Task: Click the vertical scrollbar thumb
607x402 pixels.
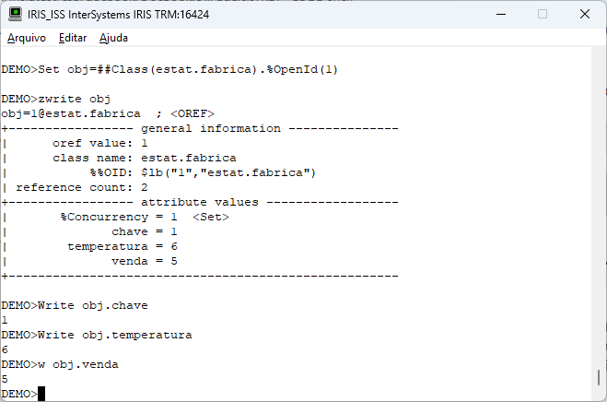Action: [x=601, y=378]
